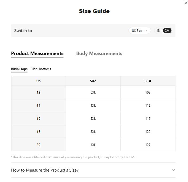Click the 0XL size cell

pos(93,92)
